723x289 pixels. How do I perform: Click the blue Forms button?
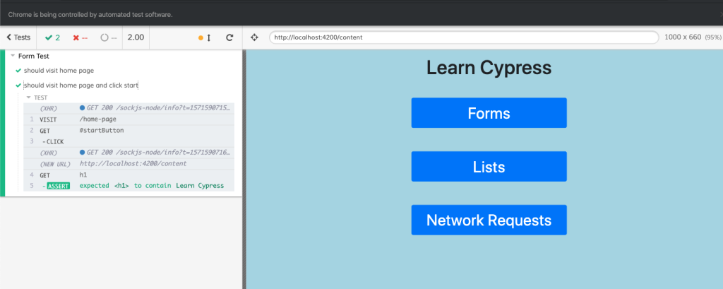(x=489, y=113)
